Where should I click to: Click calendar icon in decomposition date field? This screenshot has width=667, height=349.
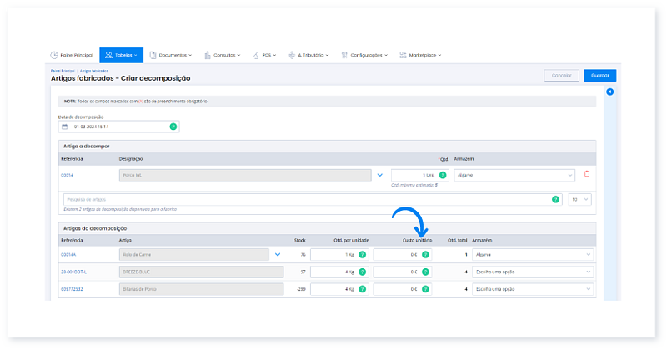pos(65,127)
